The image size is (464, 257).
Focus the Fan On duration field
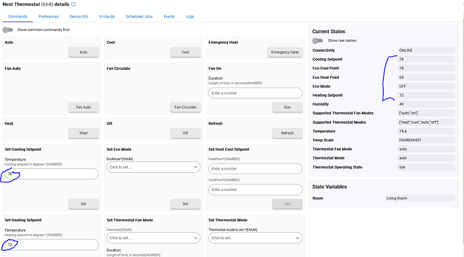point(256,94)
